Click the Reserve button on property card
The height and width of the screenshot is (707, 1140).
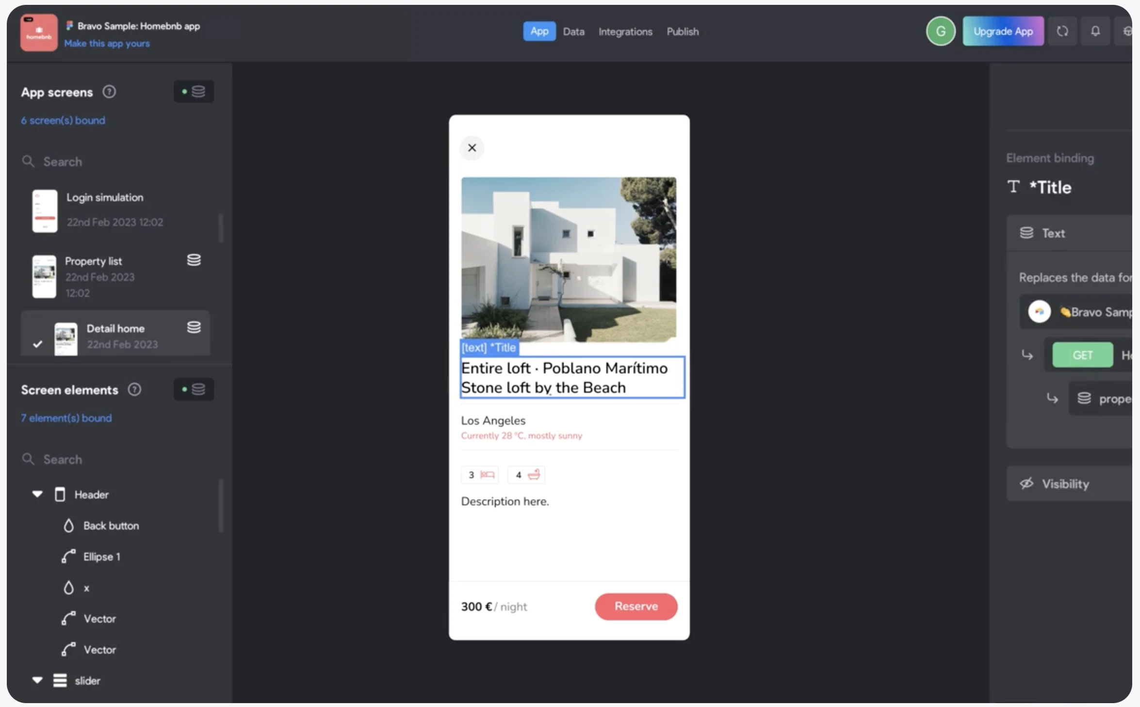tap(635, 606)
